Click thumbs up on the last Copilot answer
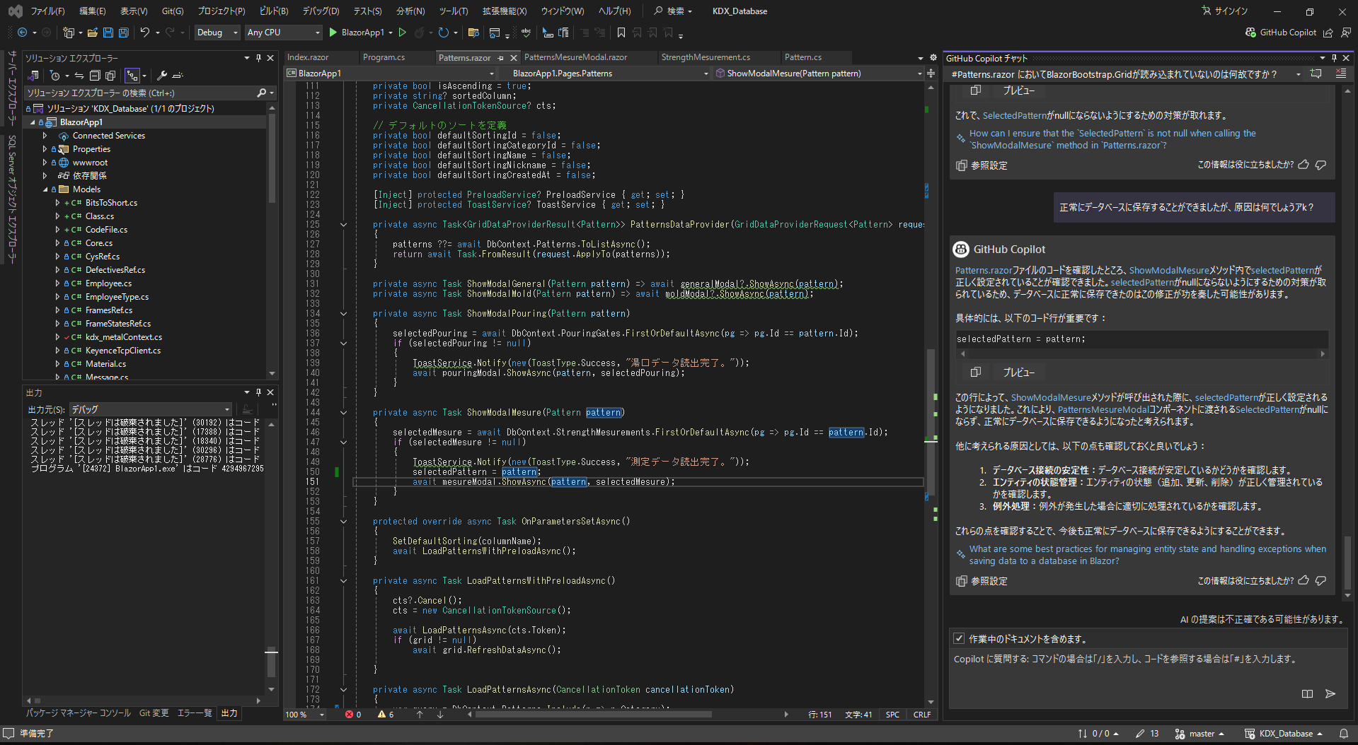 pyautogui.click(x=1304, y=580)
